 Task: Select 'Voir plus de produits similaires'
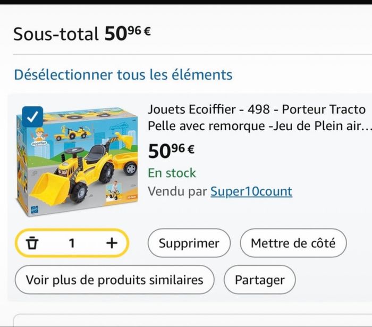tap(114, 280)
